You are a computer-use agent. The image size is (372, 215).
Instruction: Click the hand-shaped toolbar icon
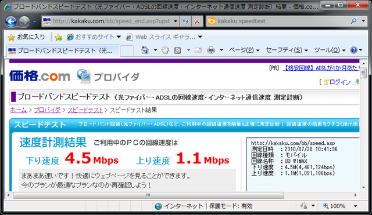click(165, 50)
